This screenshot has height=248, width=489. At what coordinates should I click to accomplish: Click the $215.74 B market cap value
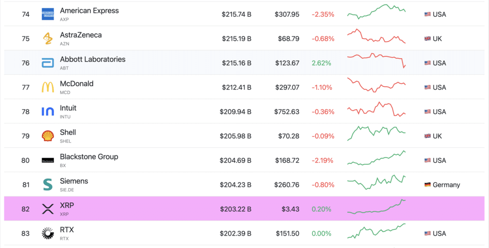[236, 14]
